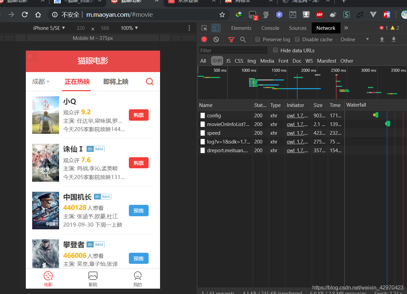This screenshot has width=407, height=294.
Task: Export HAR file with download arrow
Action: (x=394, y=39)
